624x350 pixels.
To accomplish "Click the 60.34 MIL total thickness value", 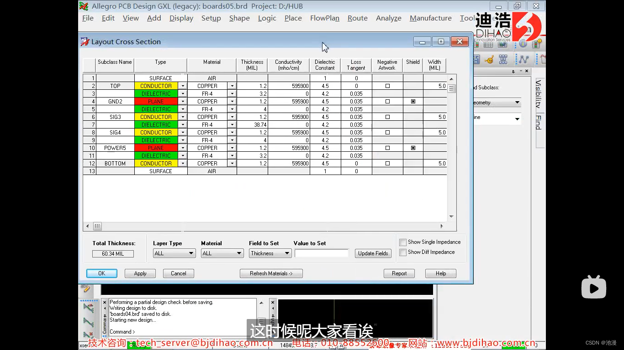I will [x=113, y=254].
